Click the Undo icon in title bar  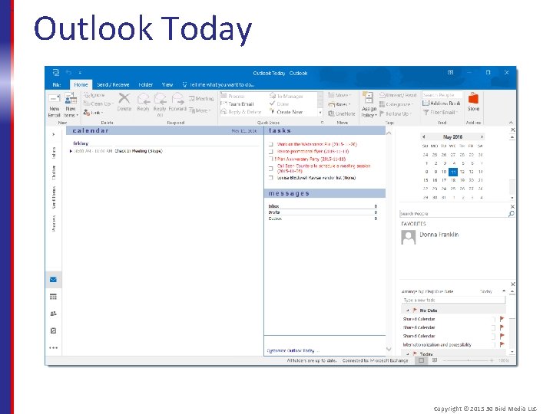[x=68, y=73]
